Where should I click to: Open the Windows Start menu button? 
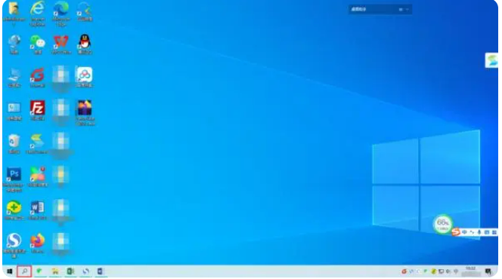pos(10,271)
